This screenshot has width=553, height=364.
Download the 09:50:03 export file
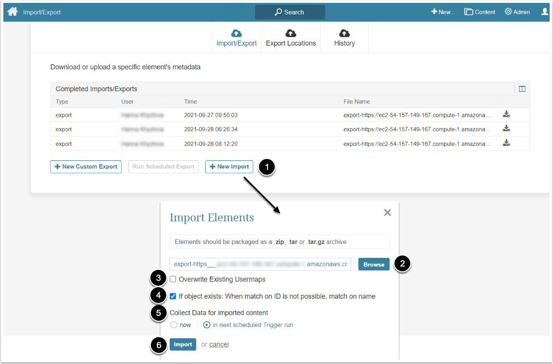[506, 114]
